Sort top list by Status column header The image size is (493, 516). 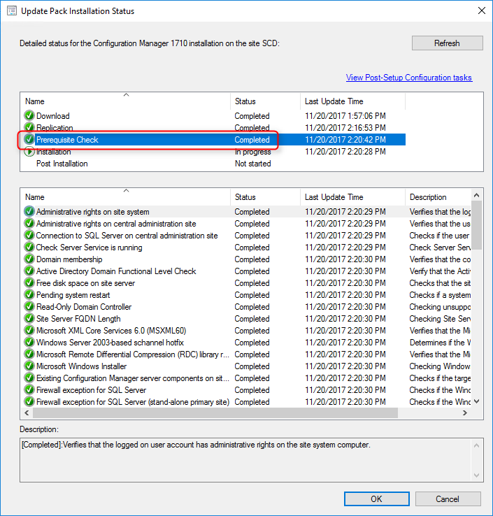point(266,101)
